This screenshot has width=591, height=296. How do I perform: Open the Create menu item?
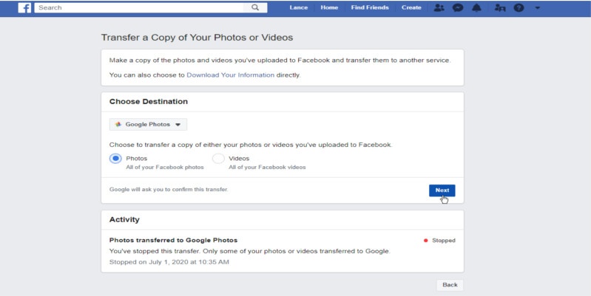[x=411, y=7]
